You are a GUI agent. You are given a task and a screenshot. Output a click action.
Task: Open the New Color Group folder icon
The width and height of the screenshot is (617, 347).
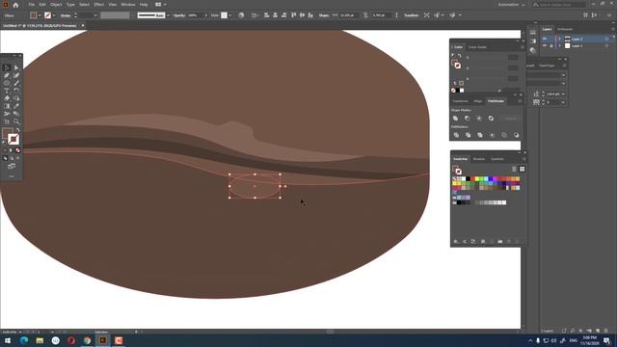pos(499,241)
